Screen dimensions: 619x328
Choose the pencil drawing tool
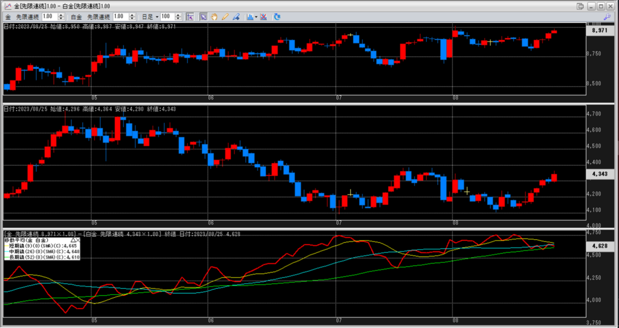coord(225,16)
